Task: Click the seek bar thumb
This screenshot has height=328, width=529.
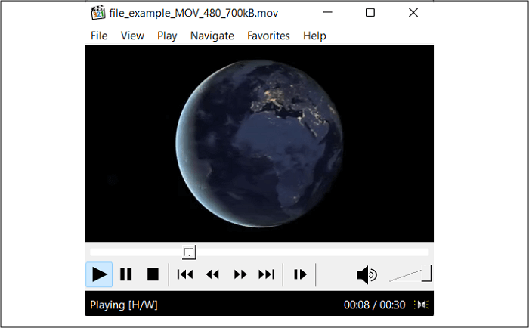Action: [x=189, y=252]
